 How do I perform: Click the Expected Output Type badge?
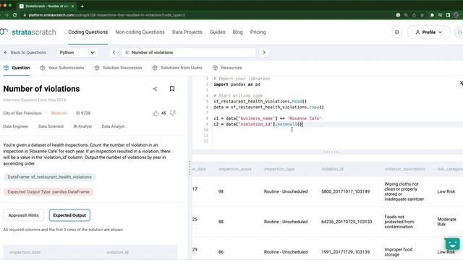[x=48, y=192]
